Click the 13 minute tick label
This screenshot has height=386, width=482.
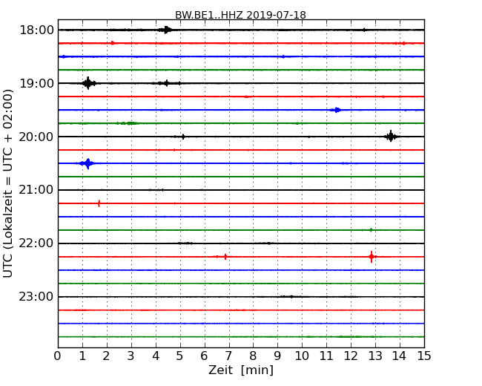pyautogui.click(x=375, y=356)
